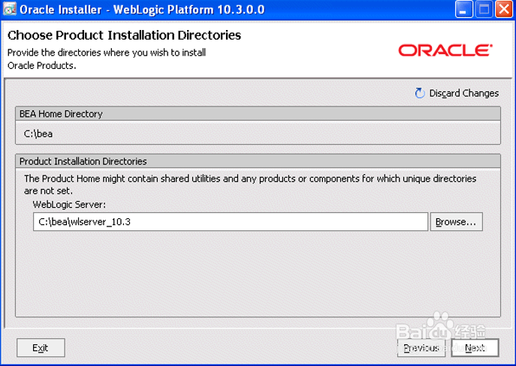Click the Choose Product Installation Directories heading
This screenshot has width=516, height=366.
click(x=125, y=35)
